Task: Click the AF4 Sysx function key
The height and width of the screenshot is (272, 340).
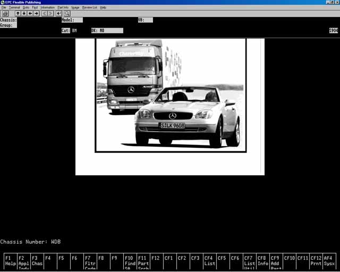Action: [x=329, y=261]
